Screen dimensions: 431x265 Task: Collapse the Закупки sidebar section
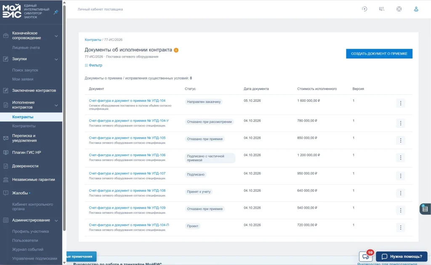click(56, 59)
